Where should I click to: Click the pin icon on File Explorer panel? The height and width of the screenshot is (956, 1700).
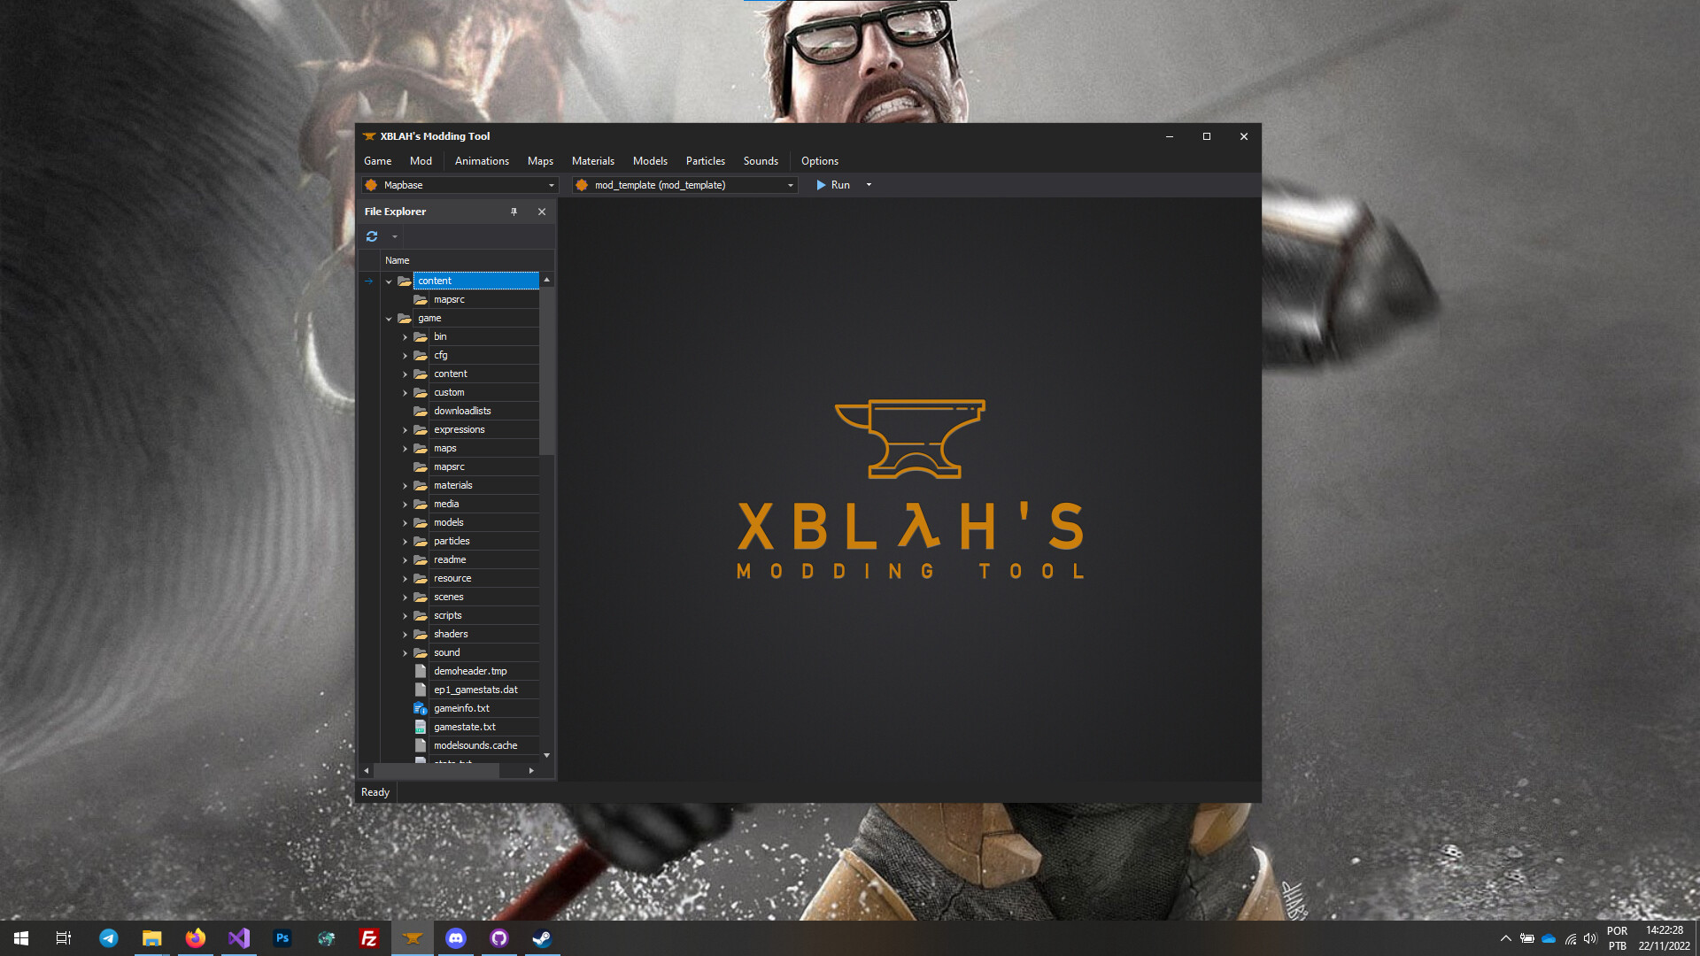click(x=514, y=212)
